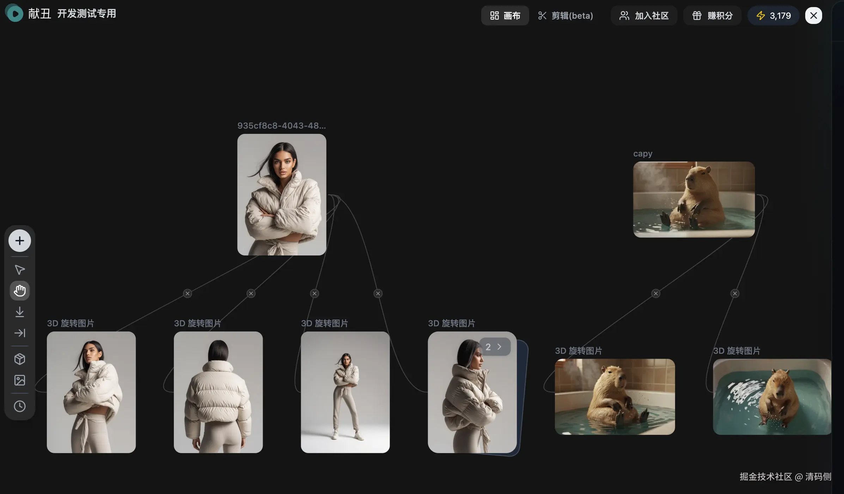This screenshot has height=494, width=844.
Task: Open the 3,179 credits balance
Action: pyautogui.click(x=773, y=16)
